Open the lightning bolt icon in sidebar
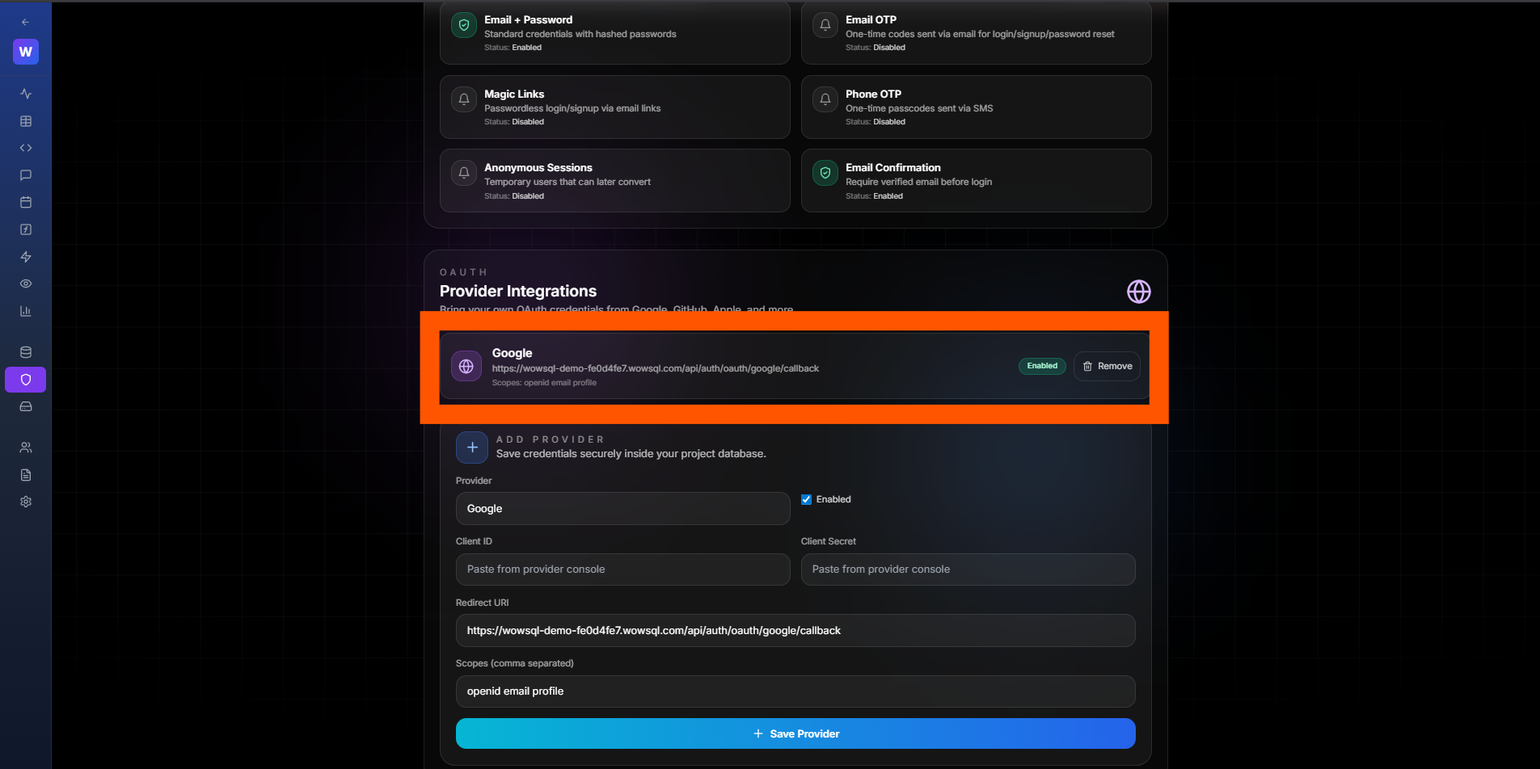 (26, 257)
